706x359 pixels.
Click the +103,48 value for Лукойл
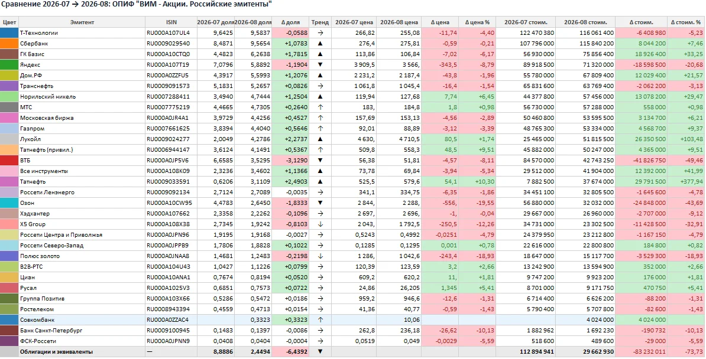pos(686,139)
